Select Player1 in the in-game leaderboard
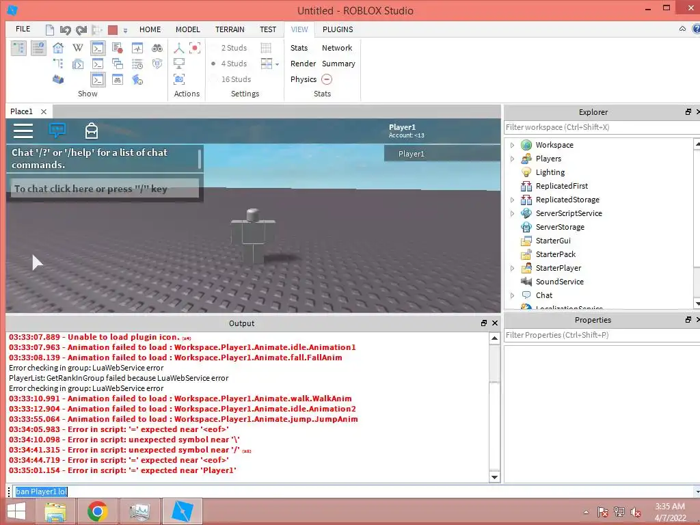Screen dimensions: 700x525 [442, 154]
